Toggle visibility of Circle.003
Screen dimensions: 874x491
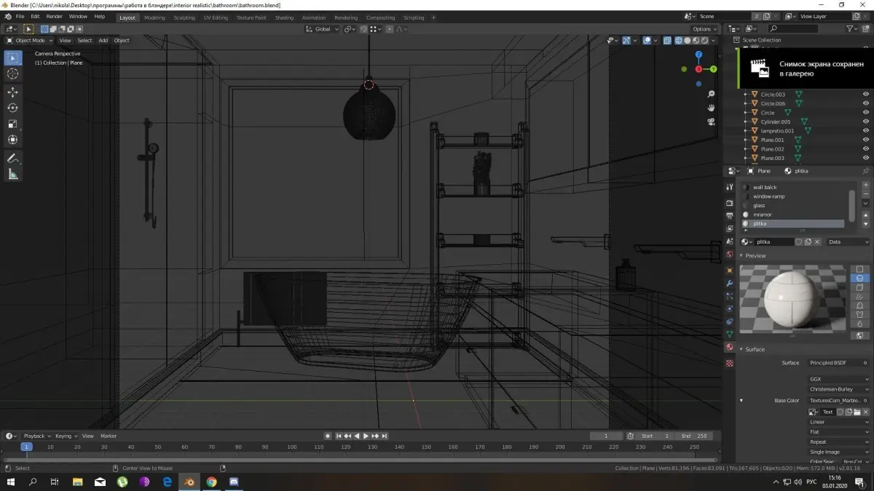point(866,95)
